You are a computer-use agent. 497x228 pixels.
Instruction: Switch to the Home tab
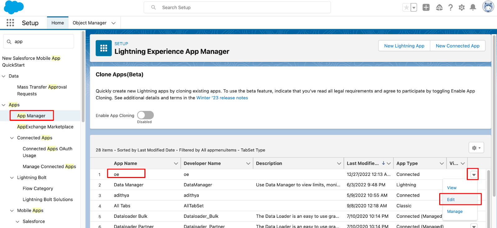[x=57, y=23]
